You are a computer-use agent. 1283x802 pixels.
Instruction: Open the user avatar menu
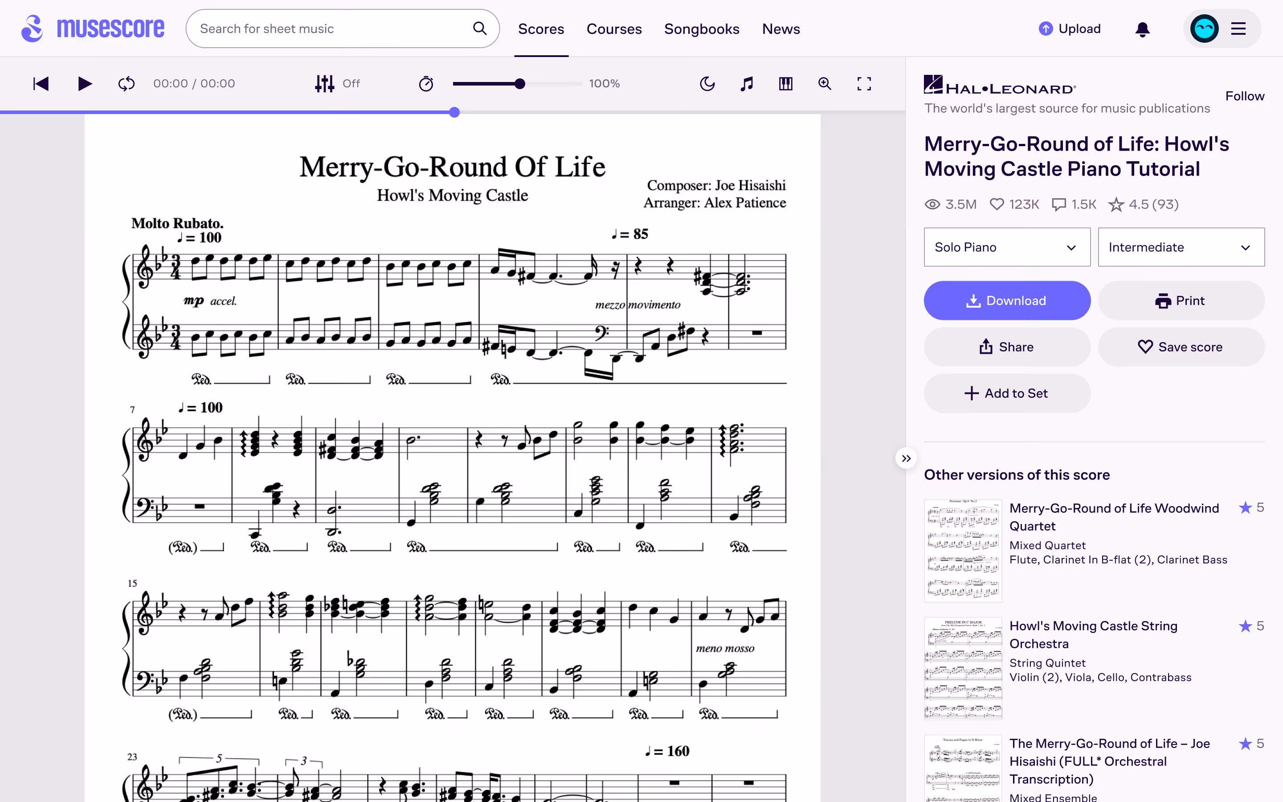[1204, 29]
